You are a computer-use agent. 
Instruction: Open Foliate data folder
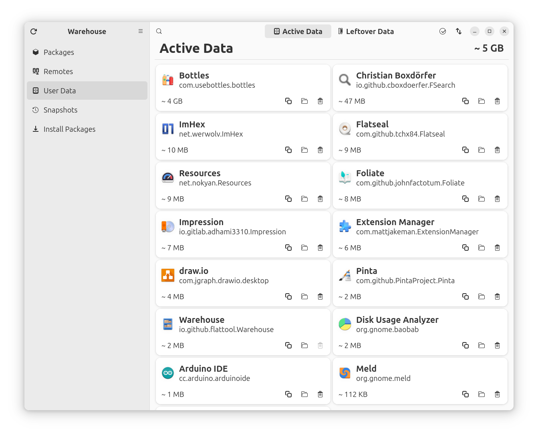tap(482, 199)
